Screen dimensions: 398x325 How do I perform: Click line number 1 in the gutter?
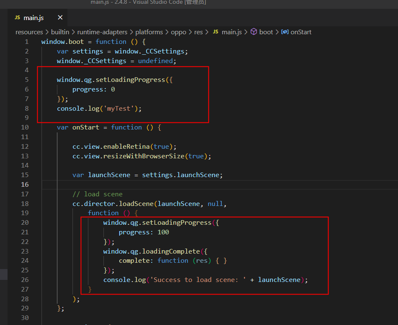coord(27,42)
